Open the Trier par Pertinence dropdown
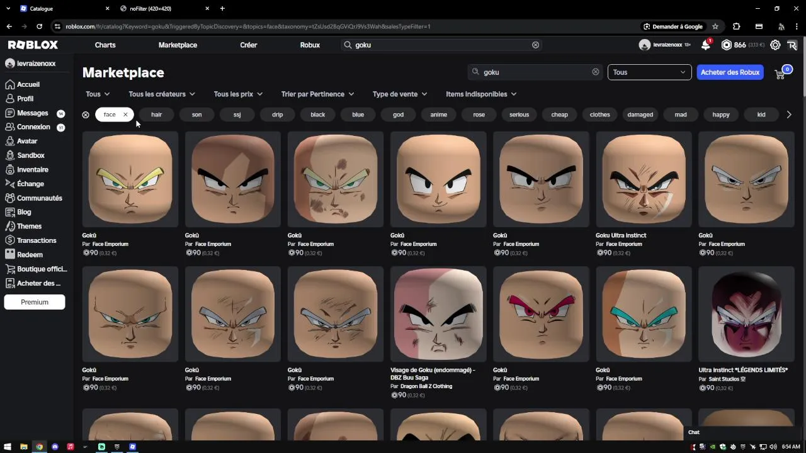Viewport: 806px width, 453px height. coord(317,94)
